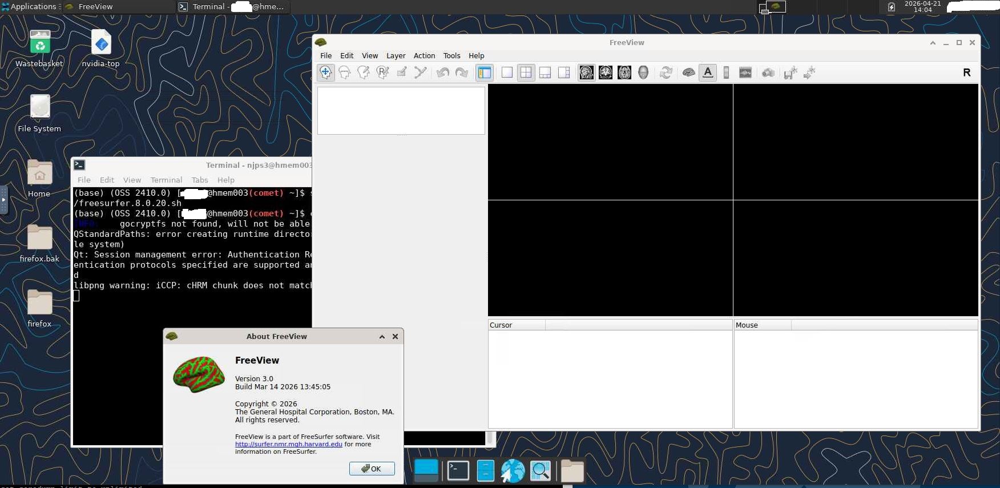Image resolution: width=1000 pixels, height=488 pixels.
Task: Open the surfer.nmr.mgh.harvard.edu link
Action: (288, 444)
